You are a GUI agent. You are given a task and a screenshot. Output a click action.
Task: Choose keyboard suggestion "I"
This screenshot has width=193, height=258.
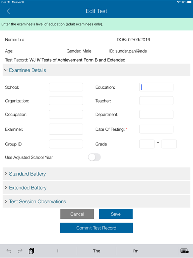click(x=58, y=251)
